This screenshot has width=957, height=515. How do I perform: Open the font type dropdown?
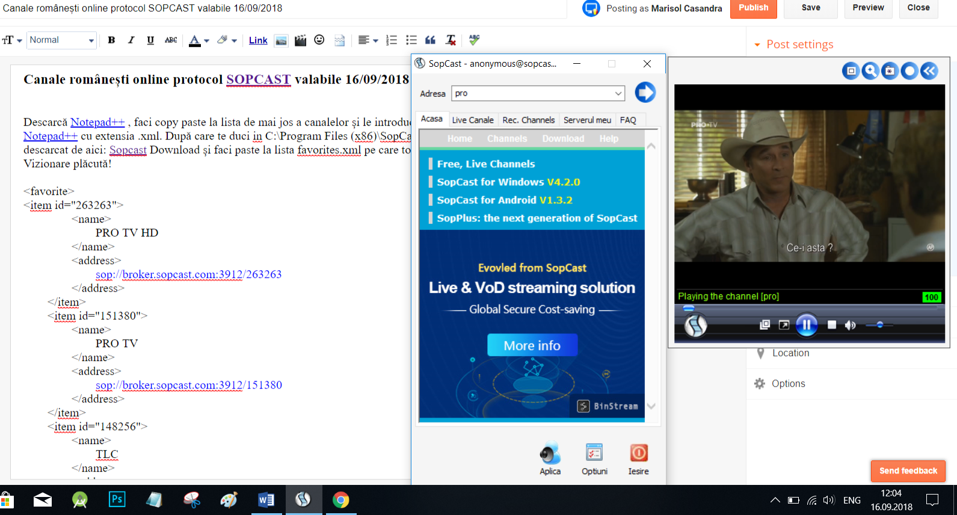pos(12,40)
